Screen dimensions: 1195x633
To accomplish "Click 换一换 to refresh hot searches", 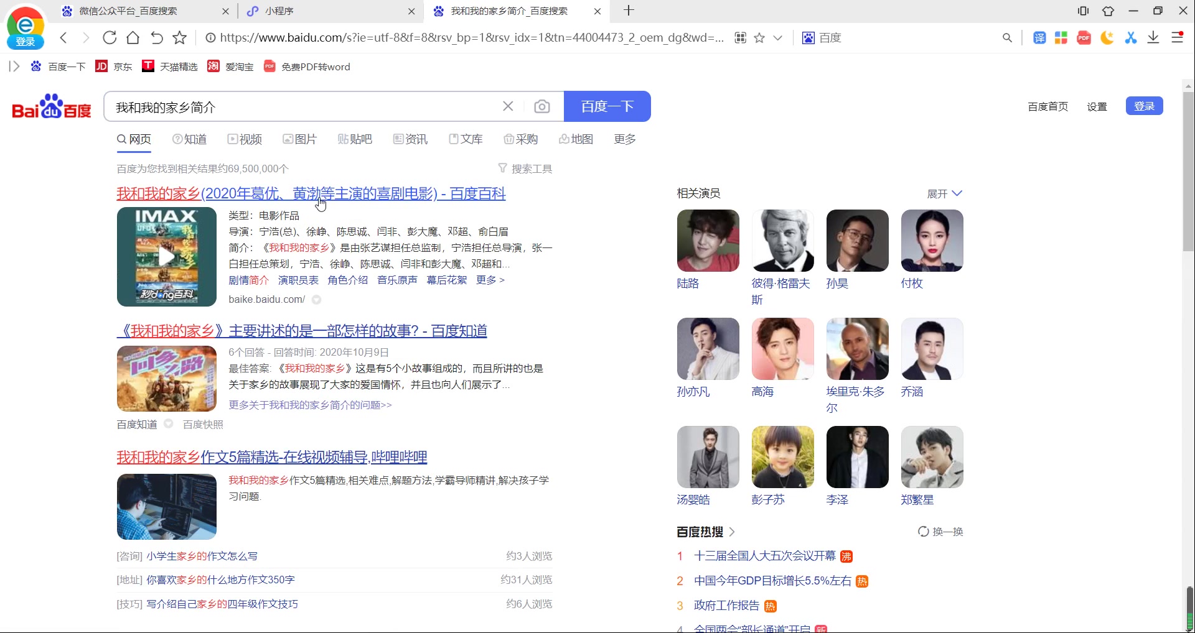I will click(940, 532).
